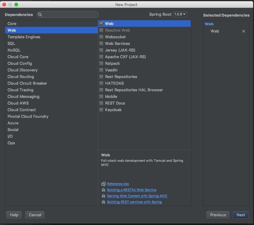Select the Cloud Routing category

coord(51,77)
